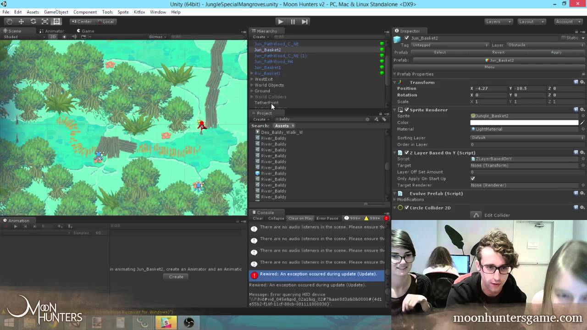Open the Layout dropdown
The height and width of the screenshot is (330, 587).
pos(532,22)
